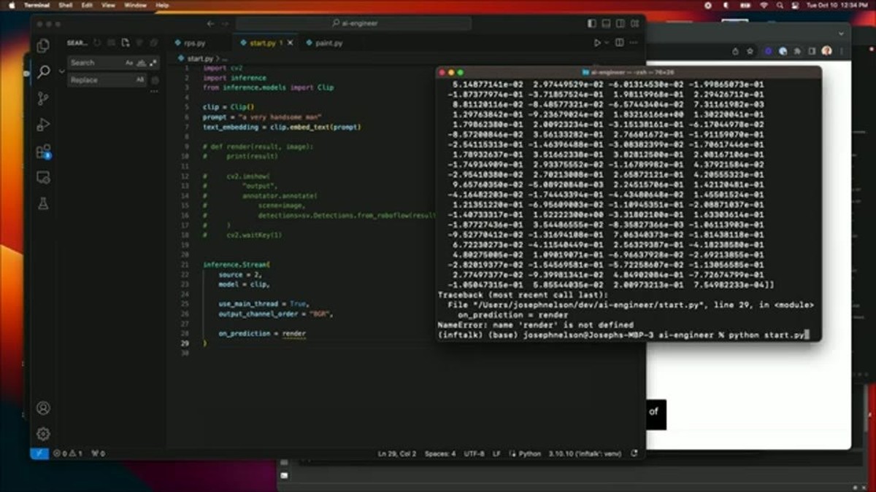Open the Source Control view
This screenshot has width=876, height=492.
43,98
